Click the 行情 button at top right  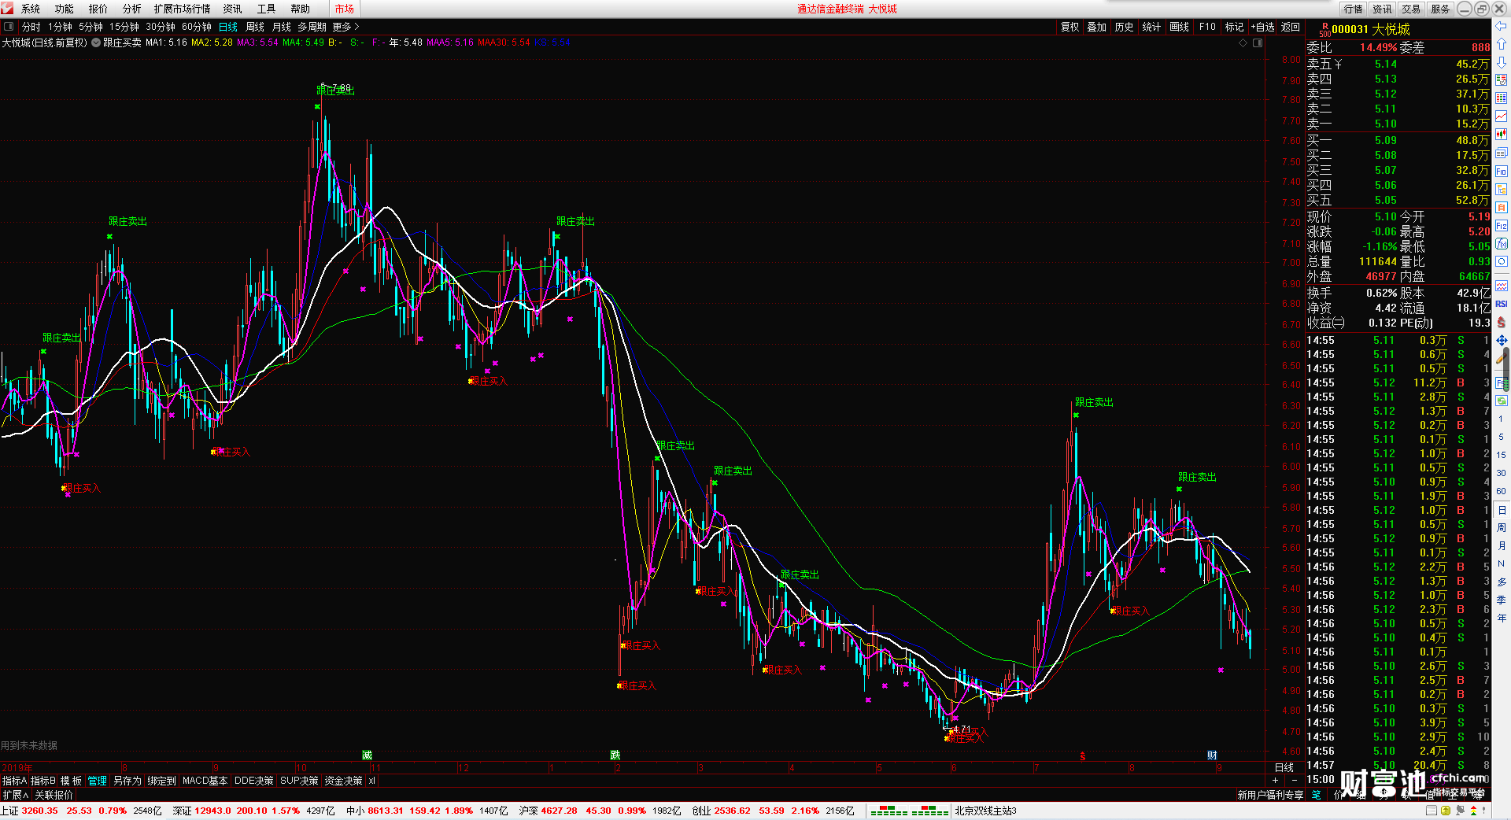point(1354,9)
